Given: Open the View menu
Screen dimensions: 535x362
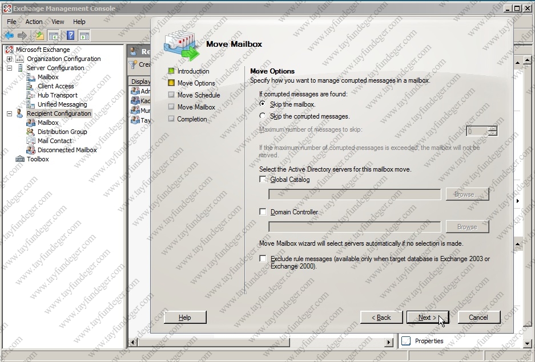Looking at the screenshot, I should 58,22.
